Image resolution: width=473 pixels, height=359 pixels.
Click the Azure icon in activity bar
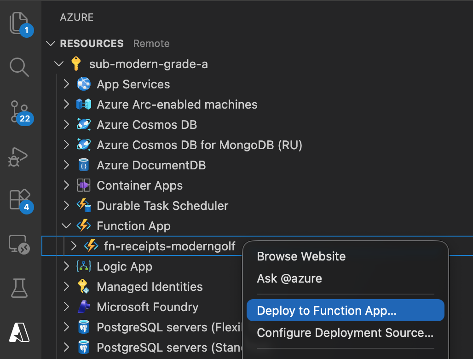(20, 331)
